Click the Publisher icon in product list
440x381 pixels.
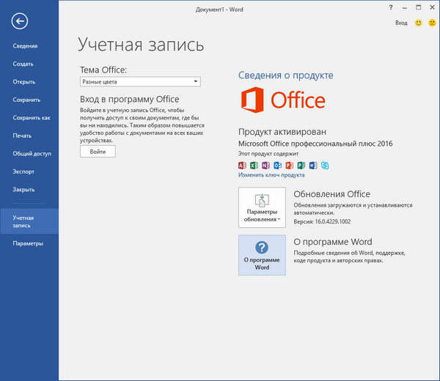click(300, 166)
